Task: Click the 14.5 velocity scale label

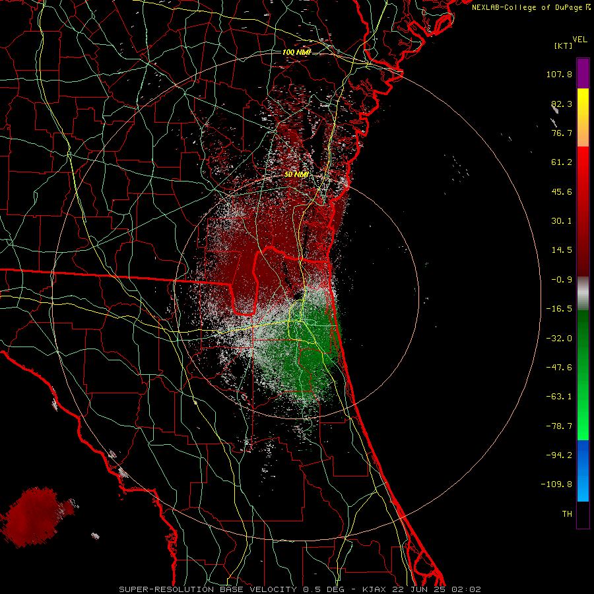Action: coord(562,250)
